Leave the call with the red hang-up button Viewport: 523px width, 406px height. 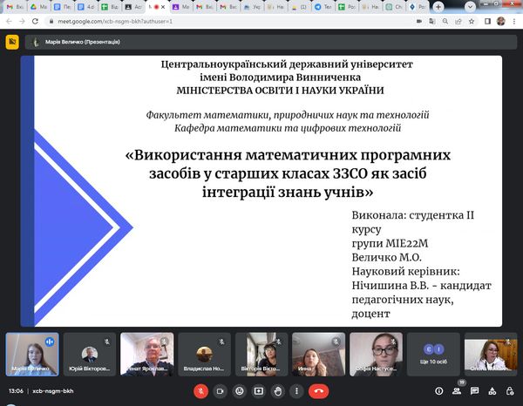pos(322,392)
